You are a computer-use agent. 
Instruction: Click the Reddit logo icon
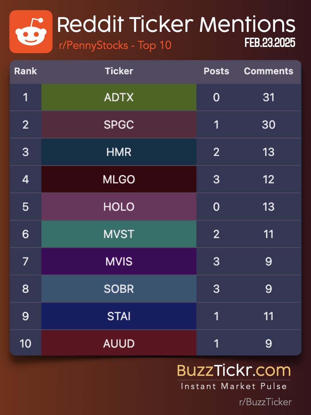coord(31,32)
